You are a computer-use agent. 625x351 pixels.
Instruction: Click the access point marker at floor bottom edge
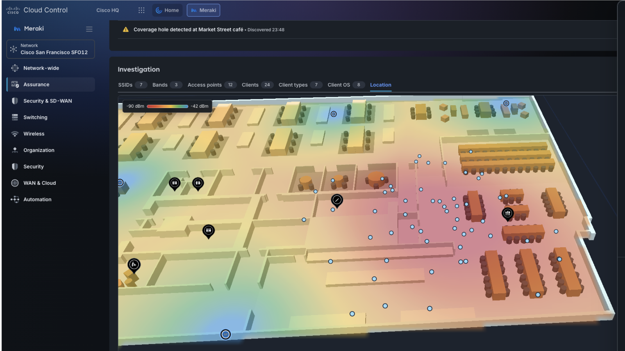pyautogui.click(x=225, y=334)
